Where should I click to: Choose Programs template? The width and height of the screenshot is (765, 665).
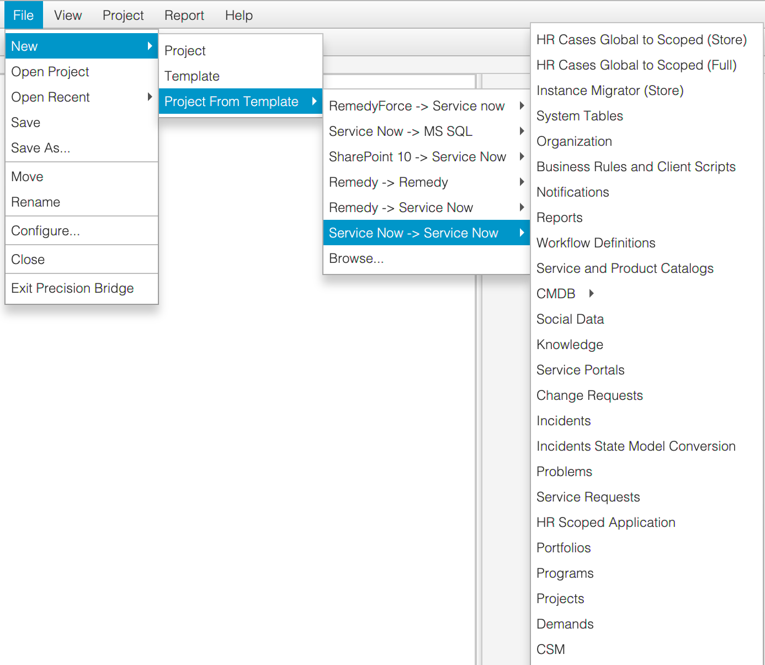coord(647,573)
